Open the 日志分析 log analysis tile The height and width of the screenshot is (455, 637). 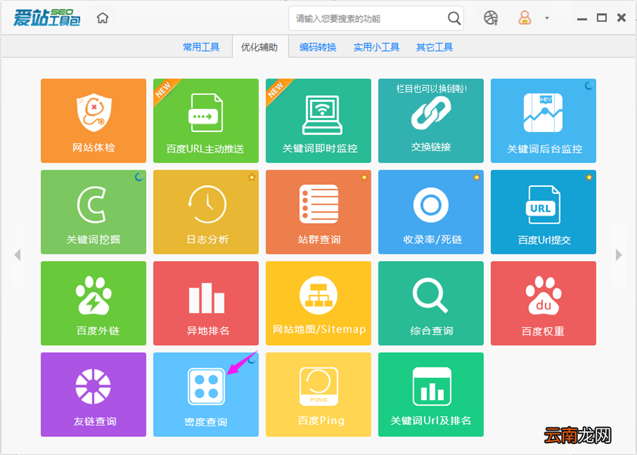coord(206,212)
